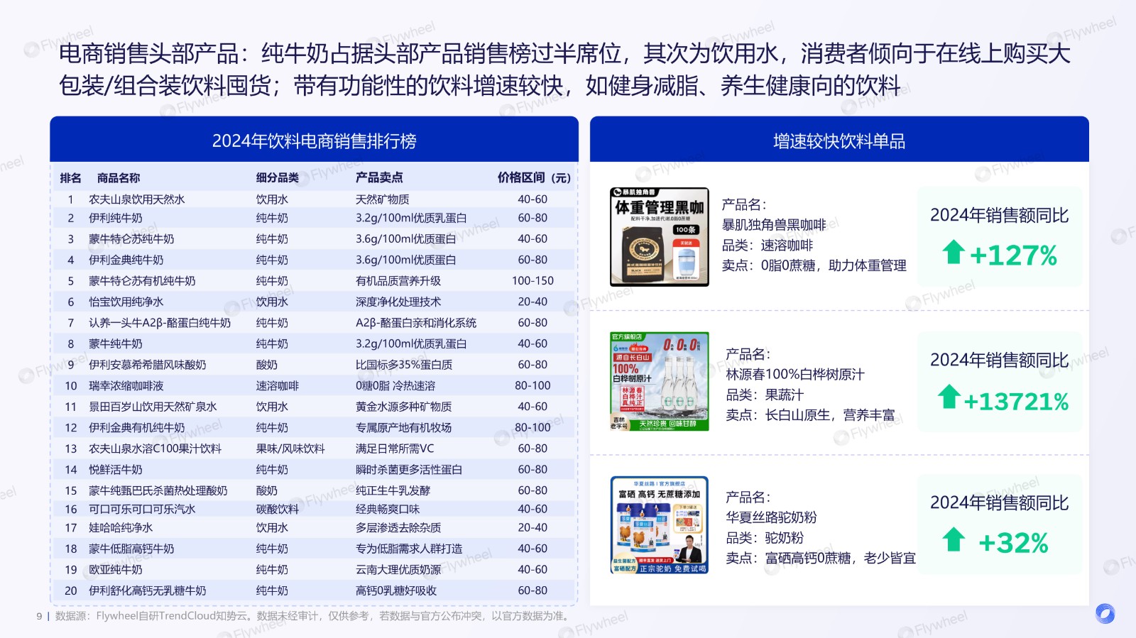Image resolution: width=1136 pixels, height=638 pixels.
Task: Click the Flywheel logo icon at bottom right
Action: pos(1105,613)
